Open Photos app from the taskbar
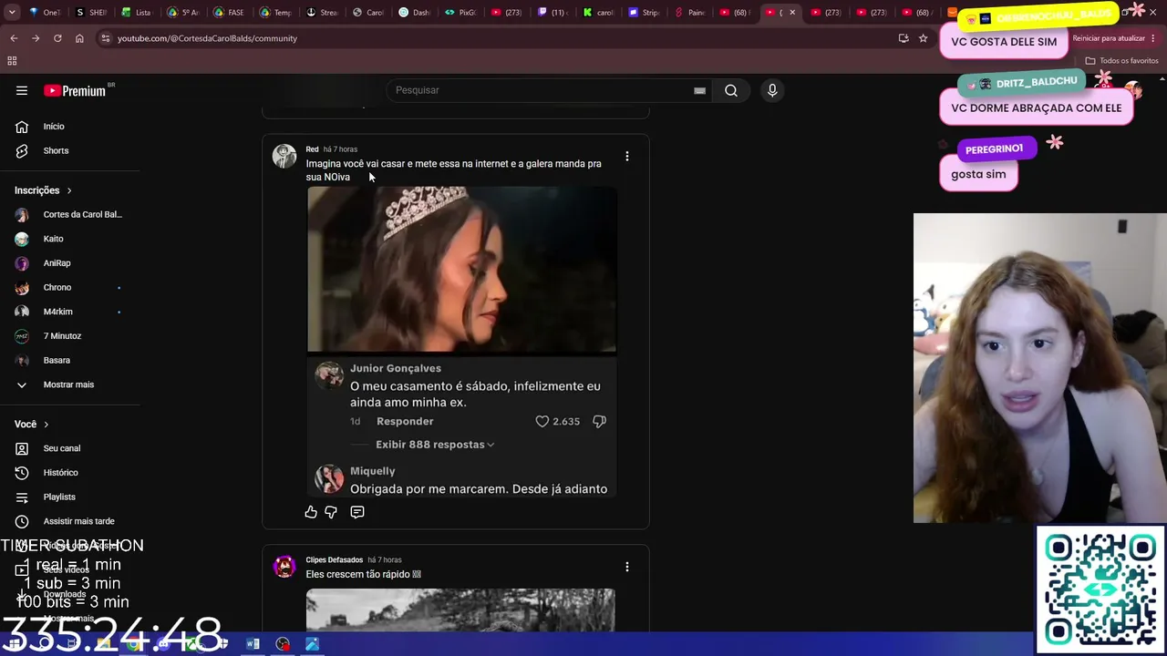This screenshot has height=656, width=1167. tap(312, 644)
